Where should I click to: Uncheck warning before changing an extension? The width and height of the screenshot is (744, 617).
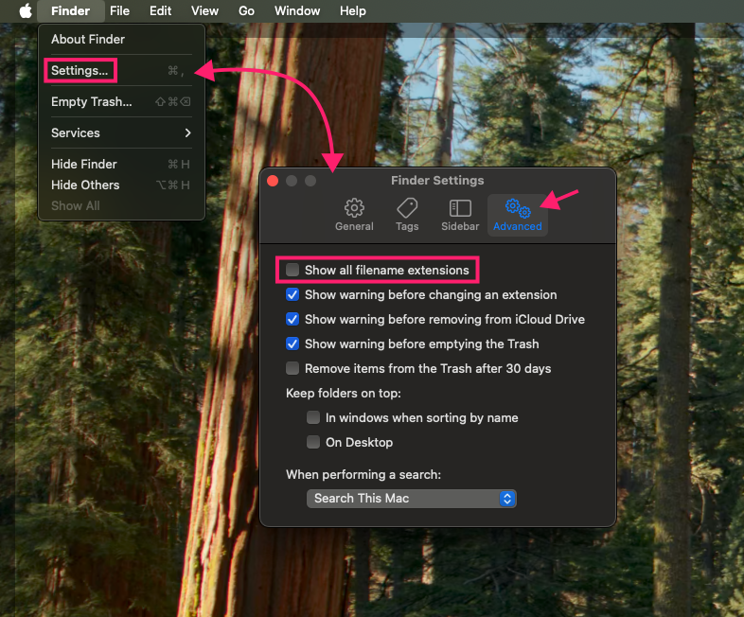[292, 294]
